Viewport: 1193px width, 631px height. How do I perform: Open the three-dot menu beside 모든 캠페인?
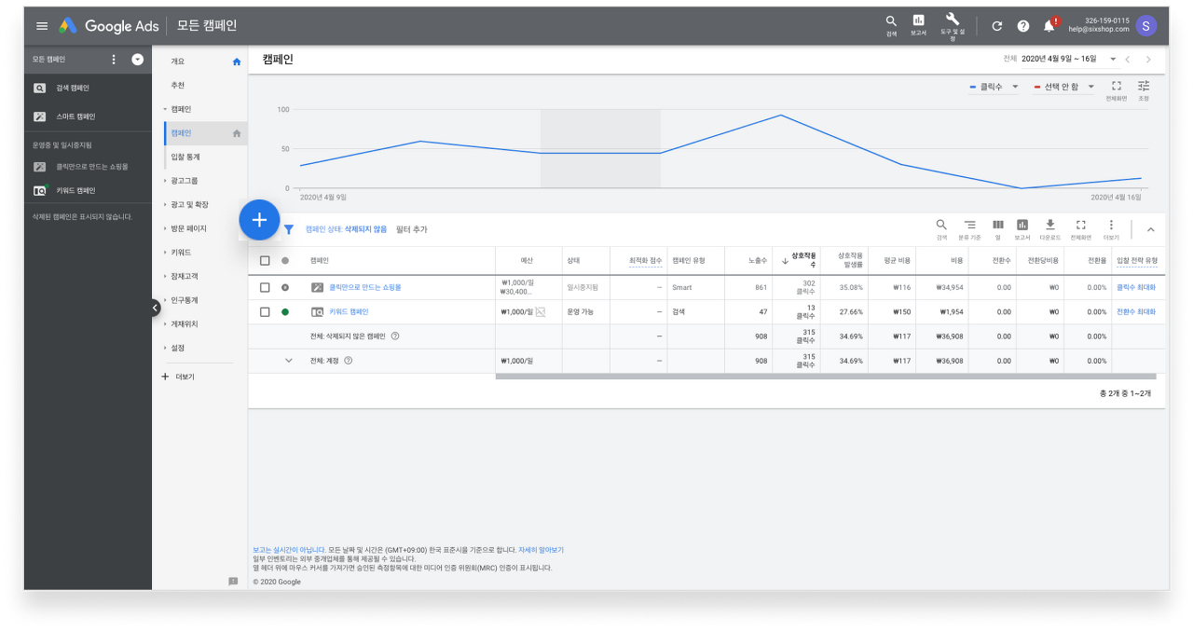click(114, 60)
